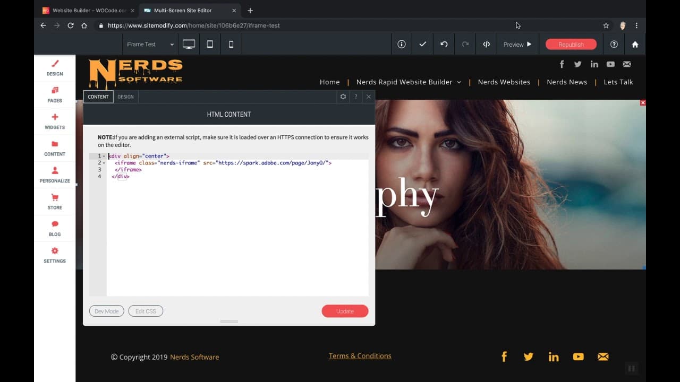Open the Widgets panel
The height and width of the screenshot is (382, 680).
55,121
